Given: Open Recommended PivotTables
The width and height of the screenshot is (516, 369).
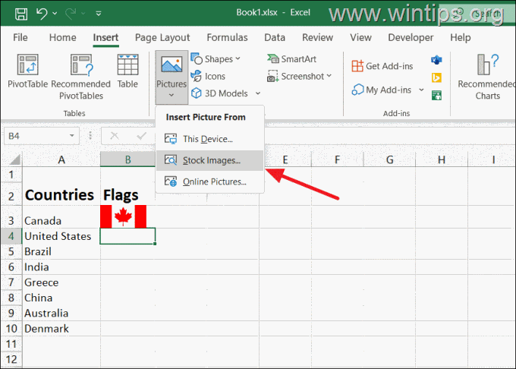Looking at the screenshot, I should [x=81, y=77].
